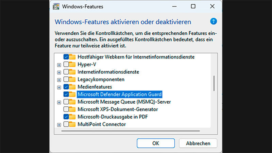Click folder icon beside Microsoft XPS-Dokument-Generator

(x=72, y=109)
